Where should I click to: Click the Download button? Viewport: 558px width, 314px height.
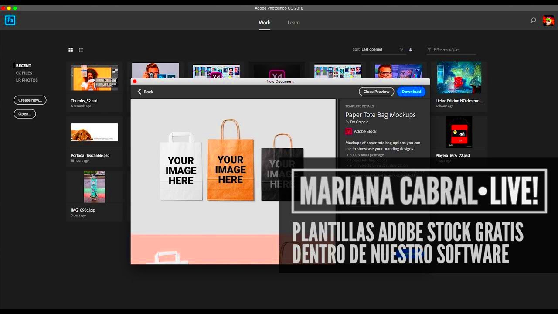tap(411, 92)
